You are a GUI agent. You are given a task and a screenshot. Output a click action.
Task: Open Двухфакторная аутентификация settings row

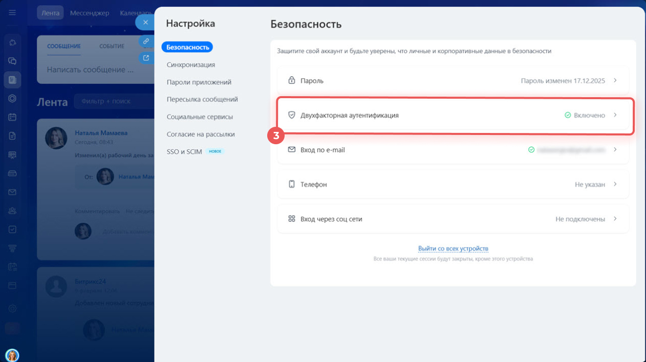453,116
